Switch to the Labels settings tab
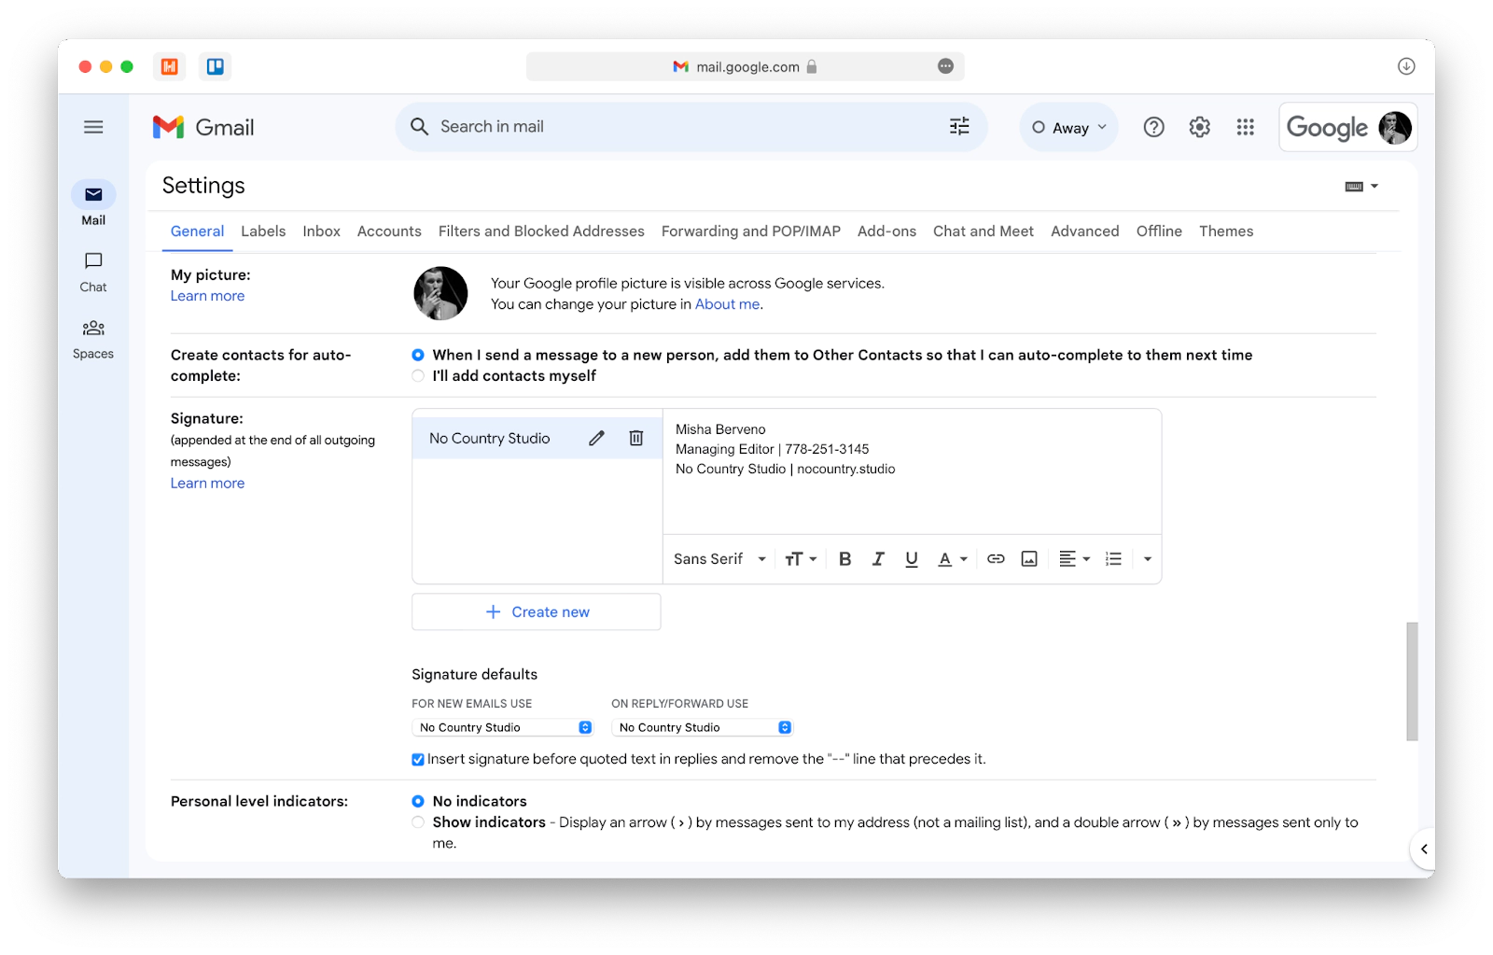Viewport: 1493px width, 955px height. 263,231
